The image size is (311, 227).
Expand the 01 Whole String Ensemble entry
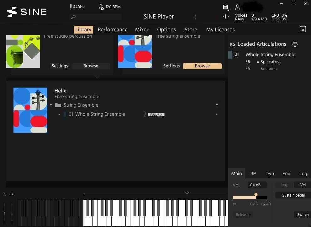[x=59, y=114]
